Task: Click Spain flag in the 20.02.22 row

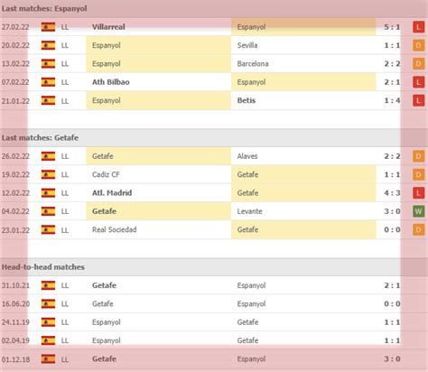Action: pos(48,45)
